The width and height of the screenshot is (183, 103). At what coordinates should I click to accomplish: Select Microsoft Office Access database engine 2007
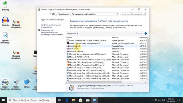(90, 60)
